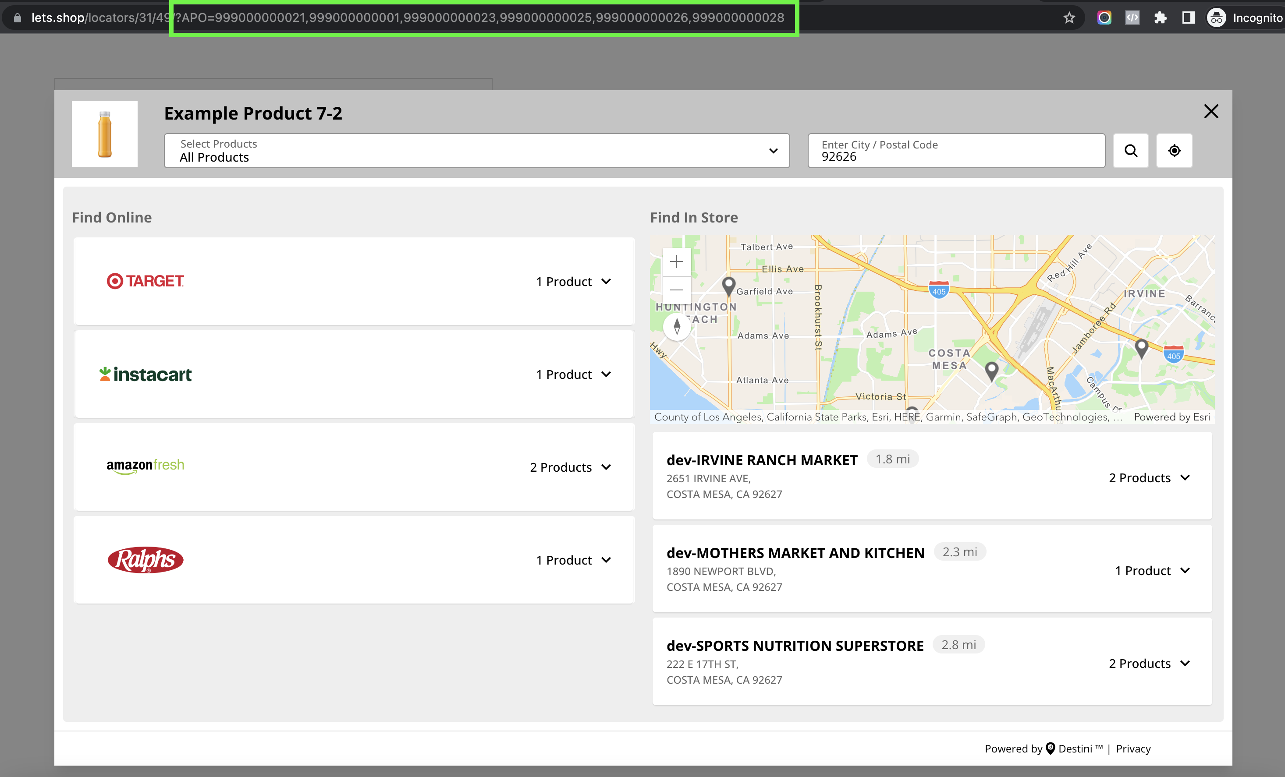
Task: Click the Amazon Fresh logo
Action: (x=146, y=466)
